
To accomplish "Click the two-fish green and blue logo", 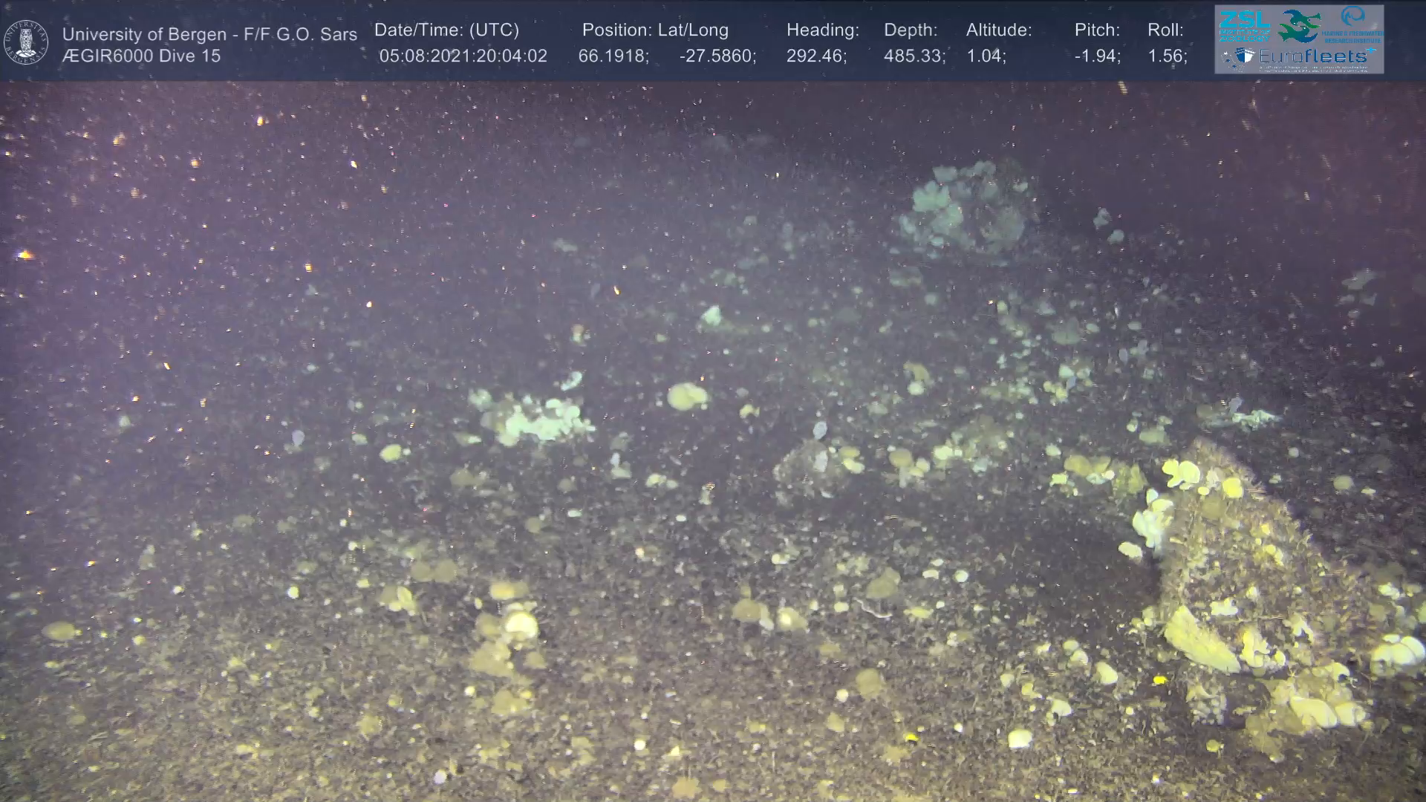I will tap(1300, 26).
